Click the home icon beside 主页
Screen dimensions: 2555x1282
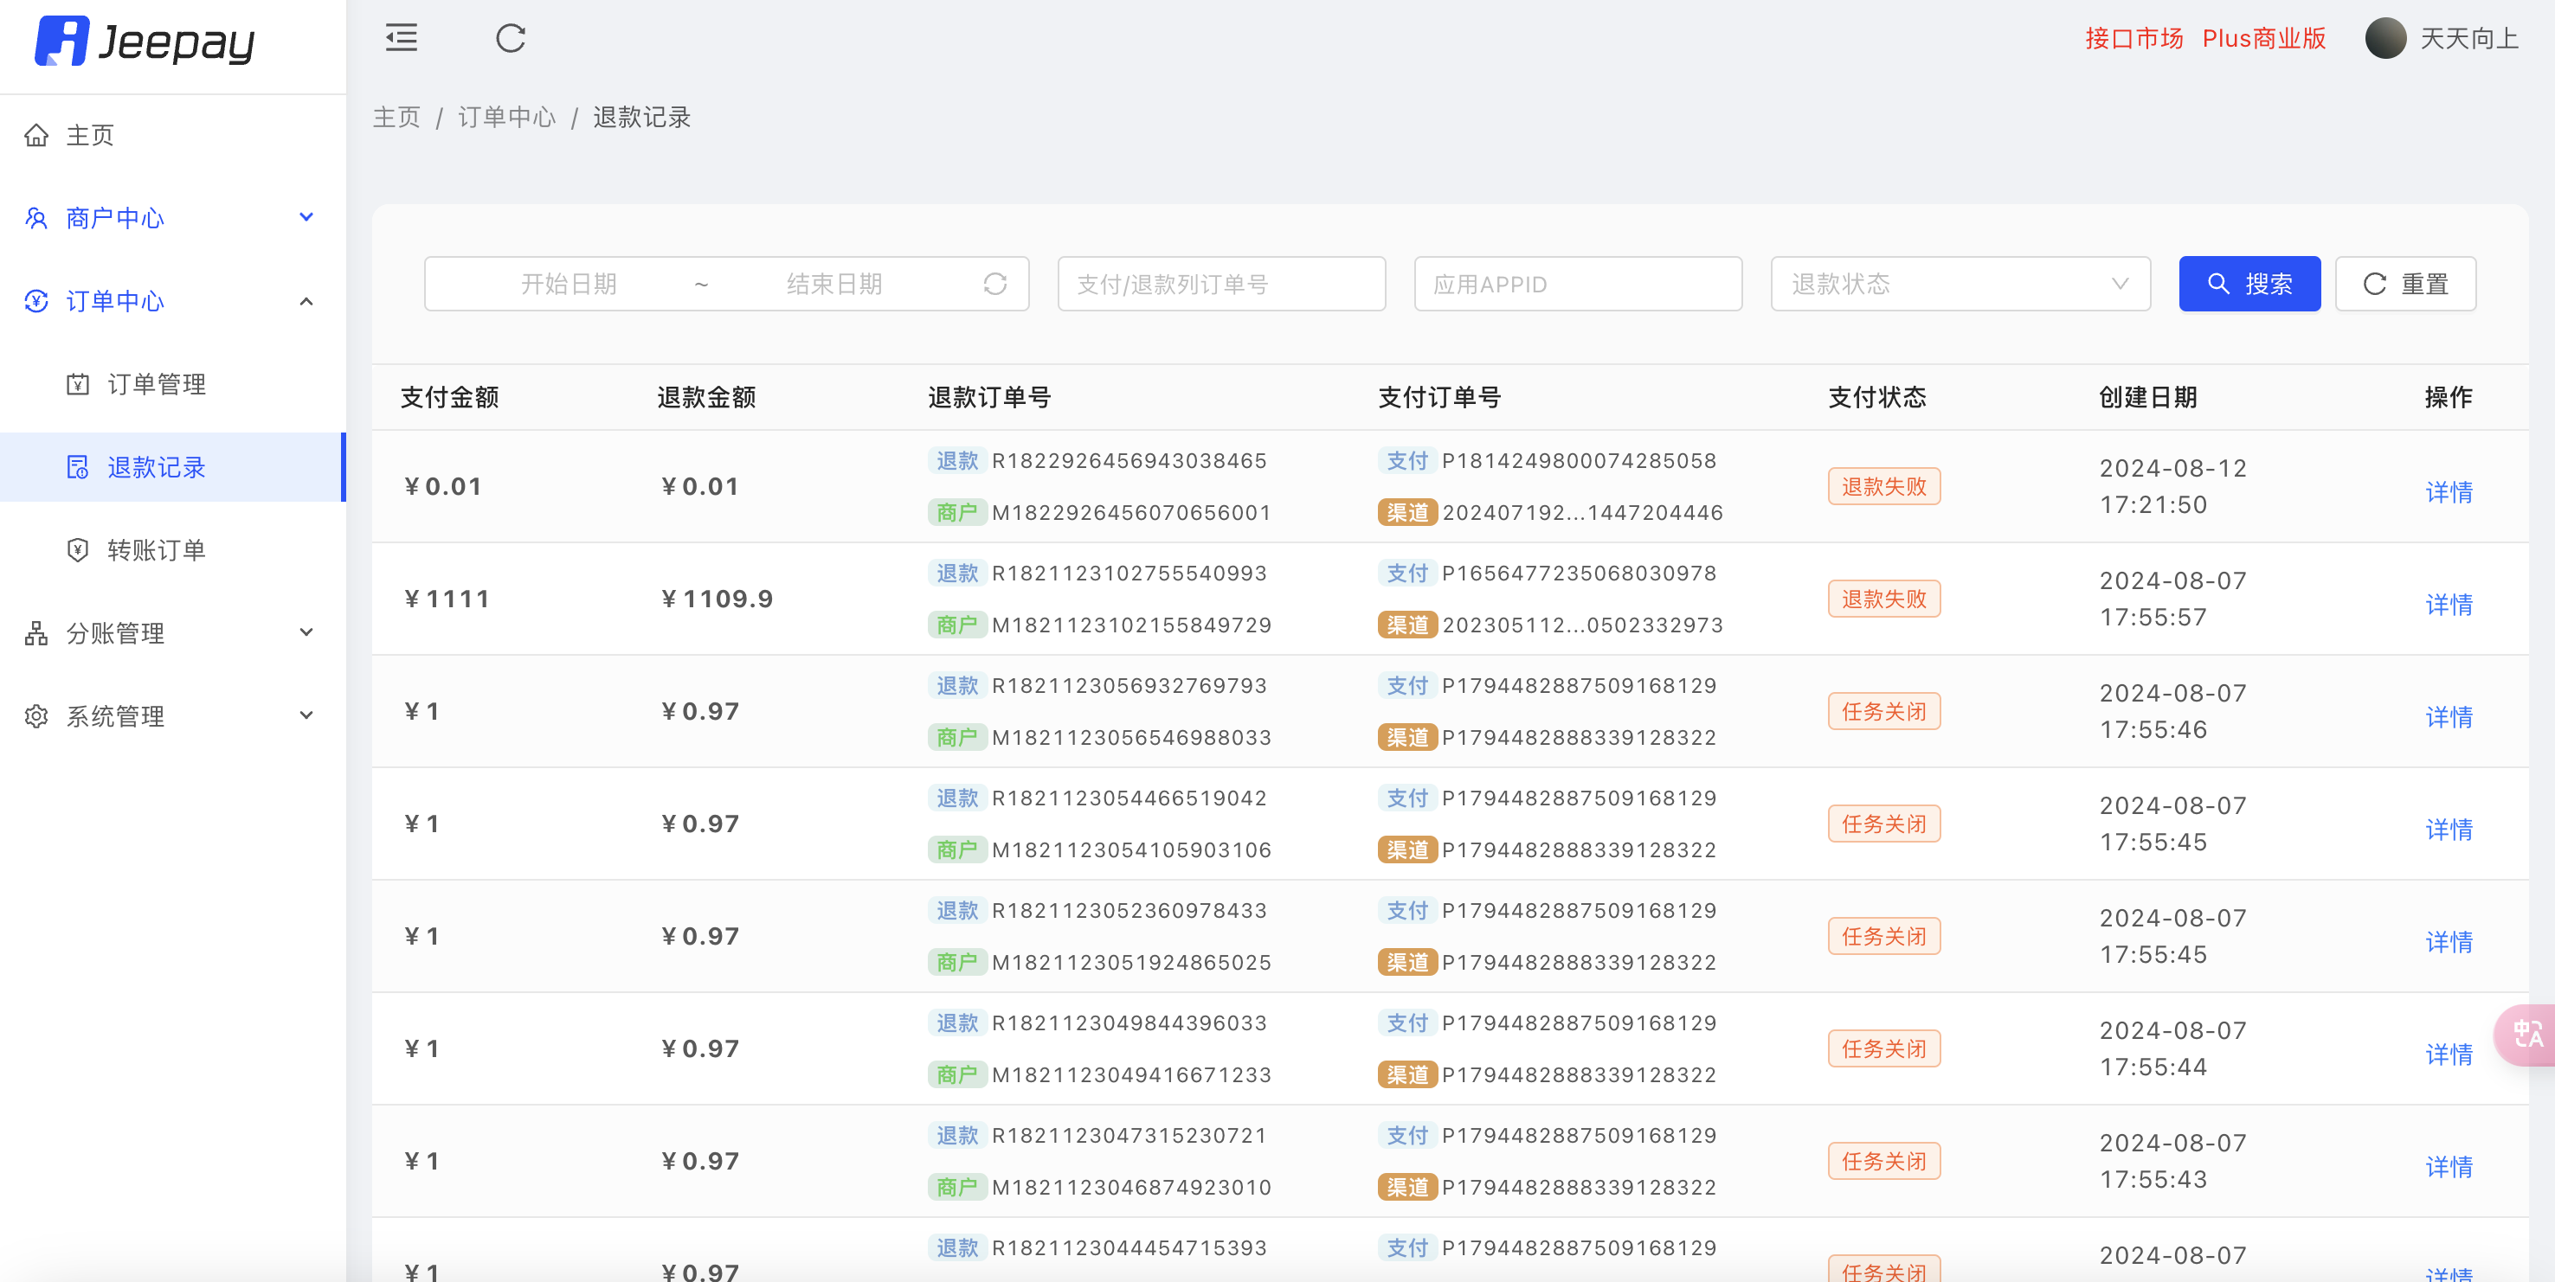pyautogui.click(x=36, y=135)
